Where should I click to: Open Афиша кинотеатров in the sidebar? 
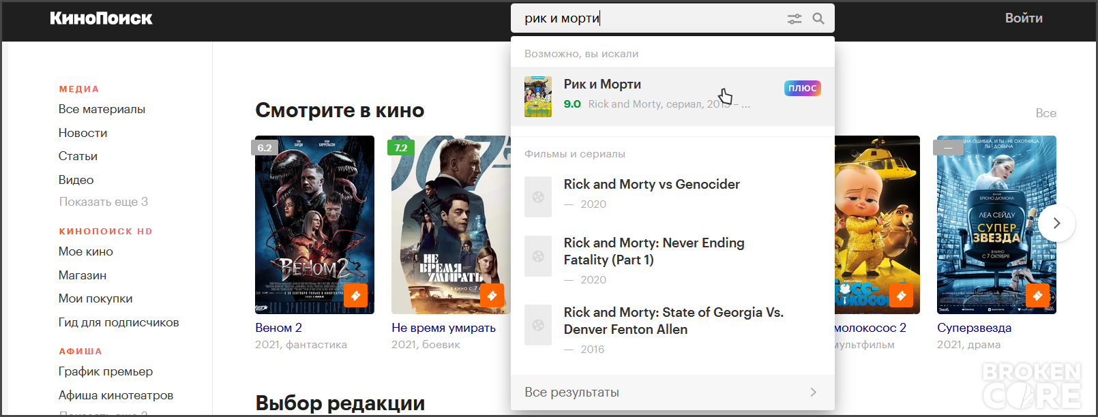(x=116, y=395)
